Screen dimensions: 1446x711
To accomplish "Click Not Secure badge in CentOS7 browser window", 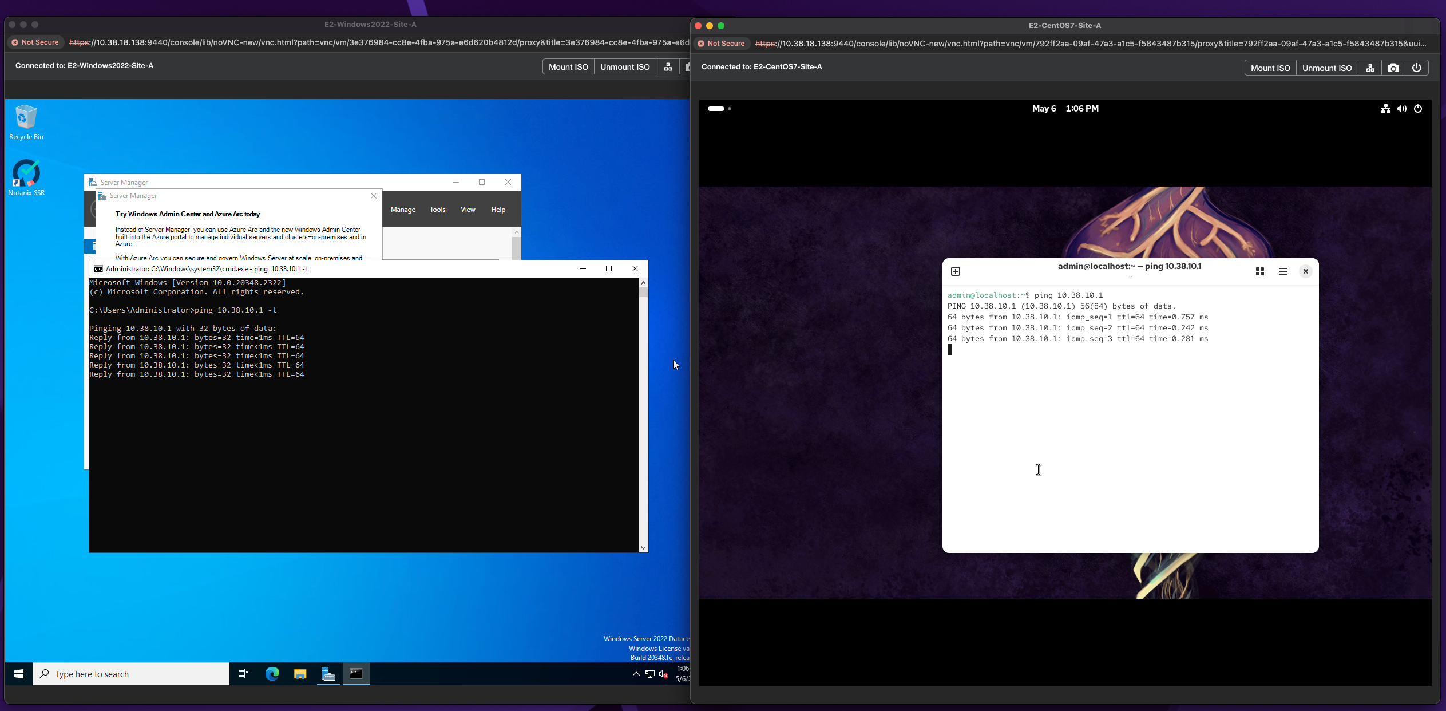I will (722, 44).
